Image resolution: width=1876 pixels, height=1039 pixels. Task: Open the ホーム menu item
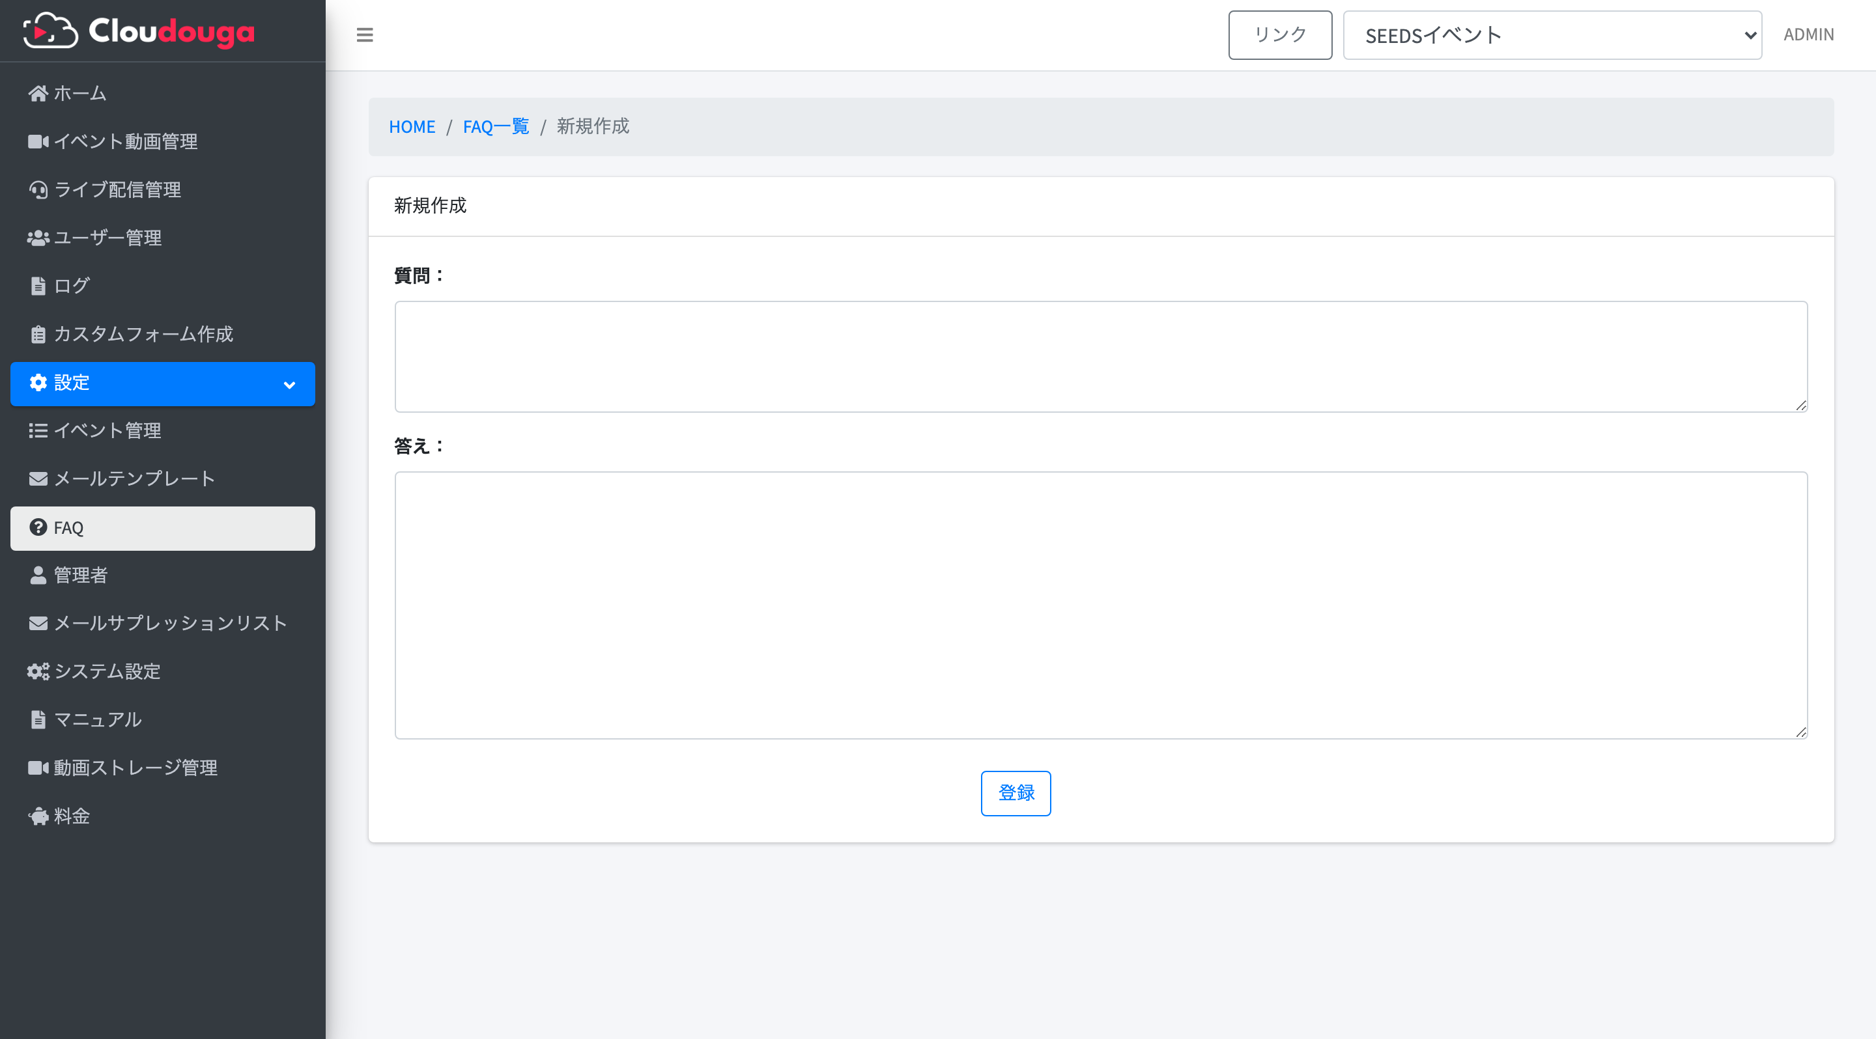(163, 94)
